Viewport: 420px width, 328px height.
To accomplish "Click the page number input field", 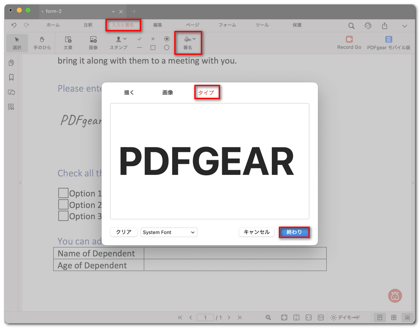I will pos(205,317).
